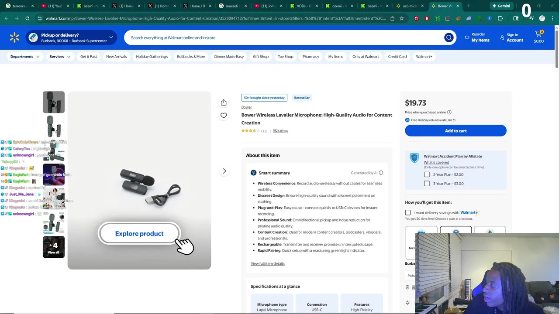The image size is (559, 314).
Task: Open the Bower brand link
Action: pos(246,107)
